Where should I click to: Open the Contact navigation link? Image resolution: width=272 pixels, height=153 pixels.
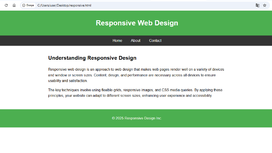pyautogui.click(x=155, y=40)
